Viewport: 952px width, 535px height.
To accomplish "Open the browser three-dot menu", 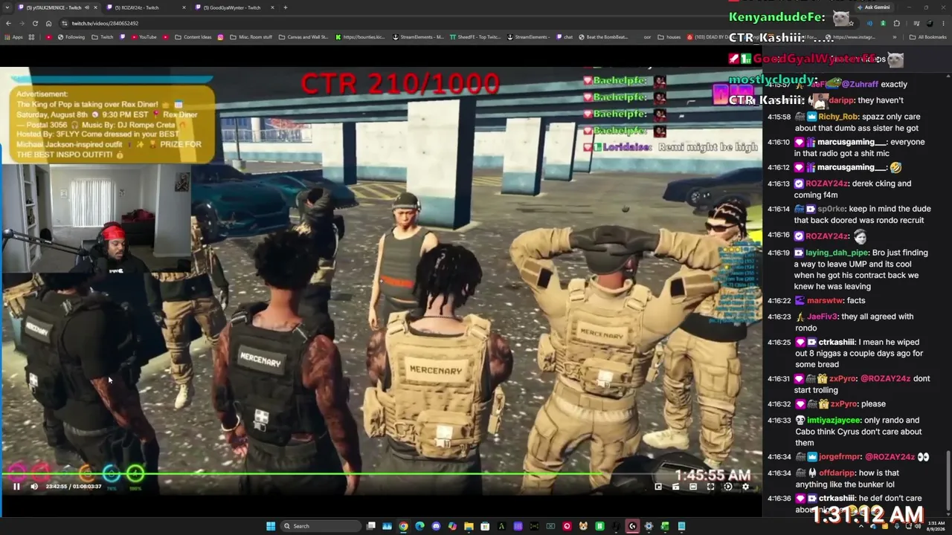I will (943, 23).
